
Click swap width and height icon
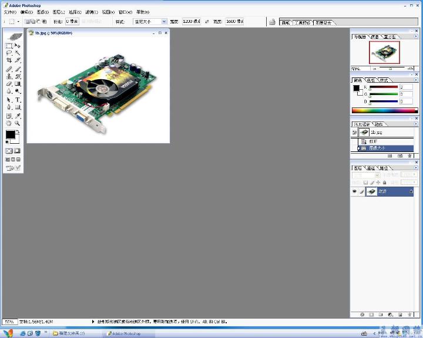[x=207, y=22]
